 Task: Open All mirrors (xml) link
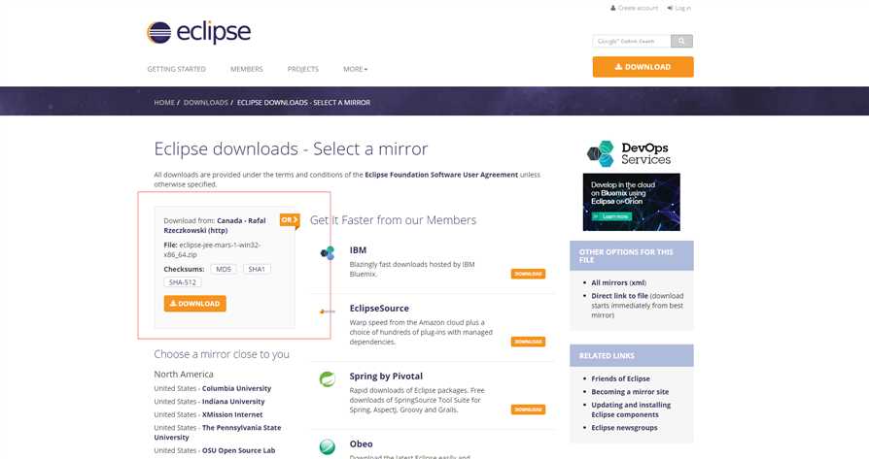coord(618,282)
